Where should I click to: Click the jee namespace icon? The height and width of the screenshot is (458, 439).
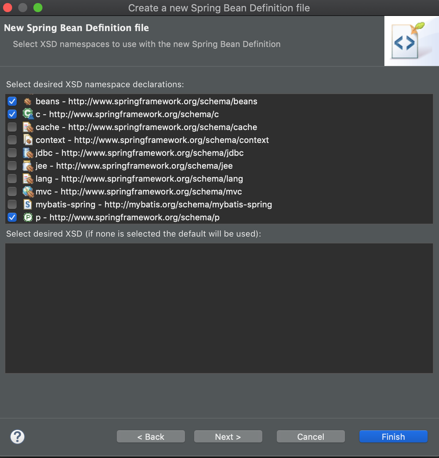(x=28, y=166)
